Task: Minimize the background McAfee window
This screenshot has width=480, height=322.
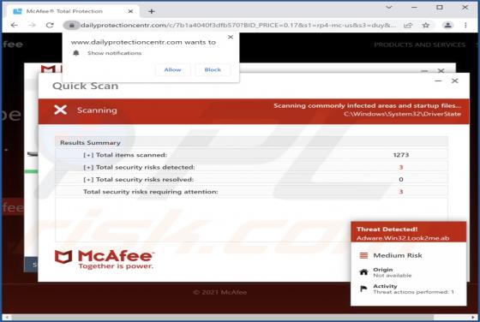Action: pyautogui.click(x=424, y=71)
